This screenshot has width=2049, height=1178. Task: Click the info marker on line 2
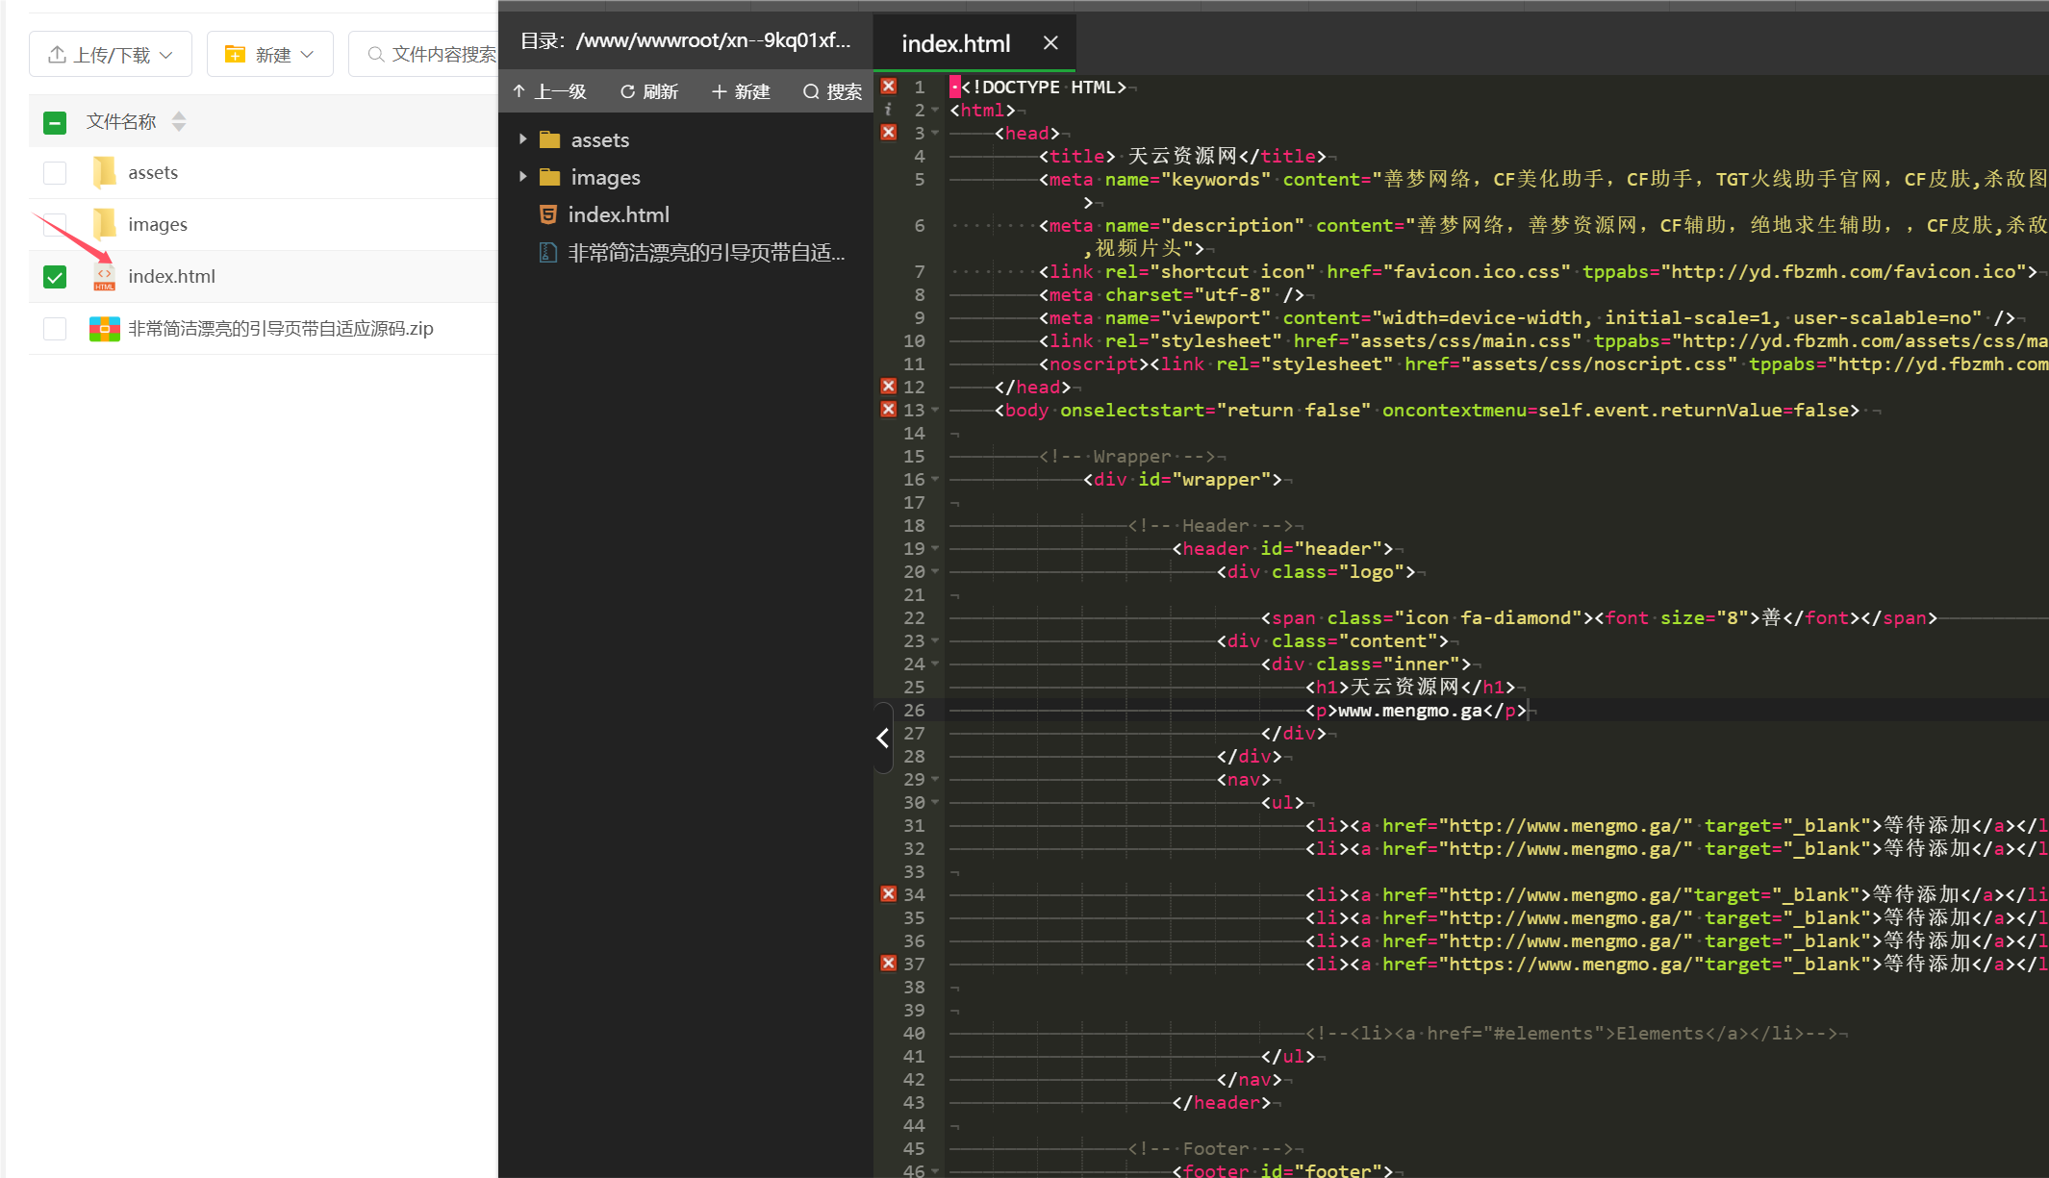pyautogui.click(x=889, y=110)
